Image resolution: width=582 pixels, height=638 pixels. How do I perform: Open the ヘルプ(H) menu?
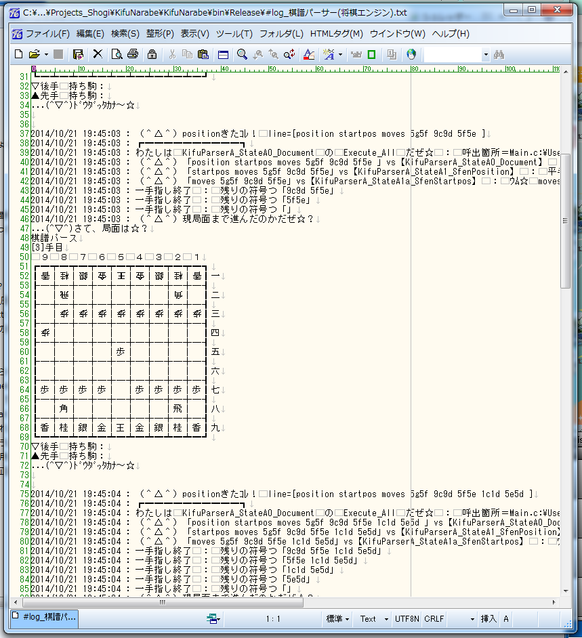coord(451,34)
